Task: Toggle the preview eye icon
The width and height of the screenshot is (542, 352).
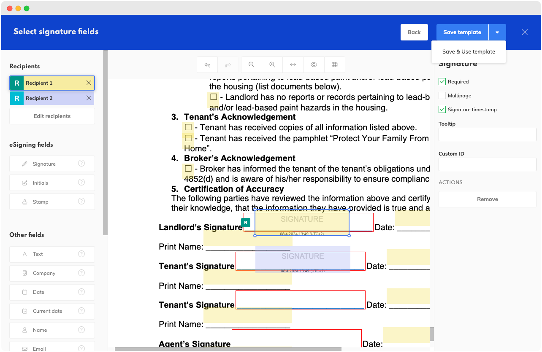Action: pyautogui.click(x=314, y=65)
